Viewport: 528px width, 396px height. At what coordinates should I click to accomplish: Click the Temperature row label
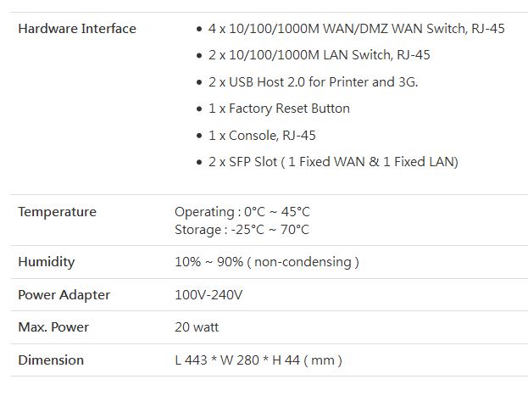point(57,212)
